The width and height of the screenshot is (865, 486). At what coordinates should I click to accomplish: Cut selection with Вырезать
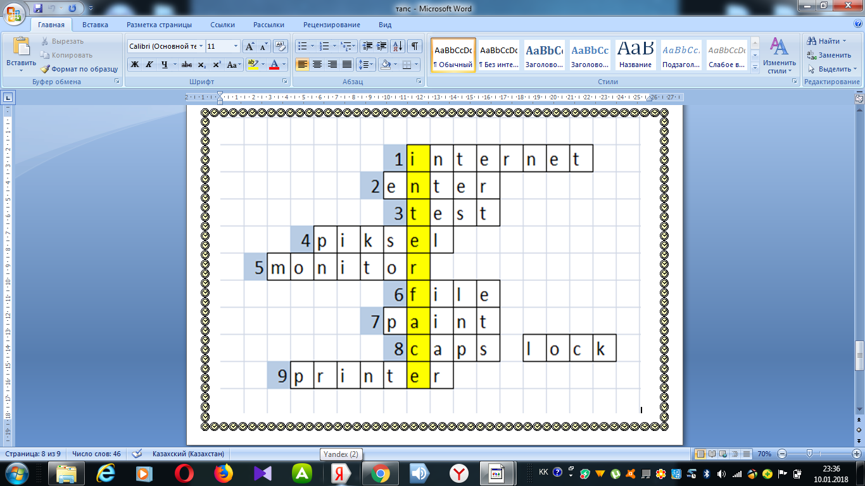61,41
